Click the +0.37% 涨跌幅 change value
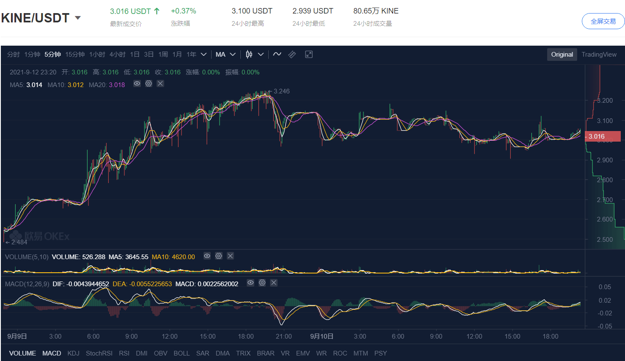Screen dimensions: 625x361 coord(183,11)
